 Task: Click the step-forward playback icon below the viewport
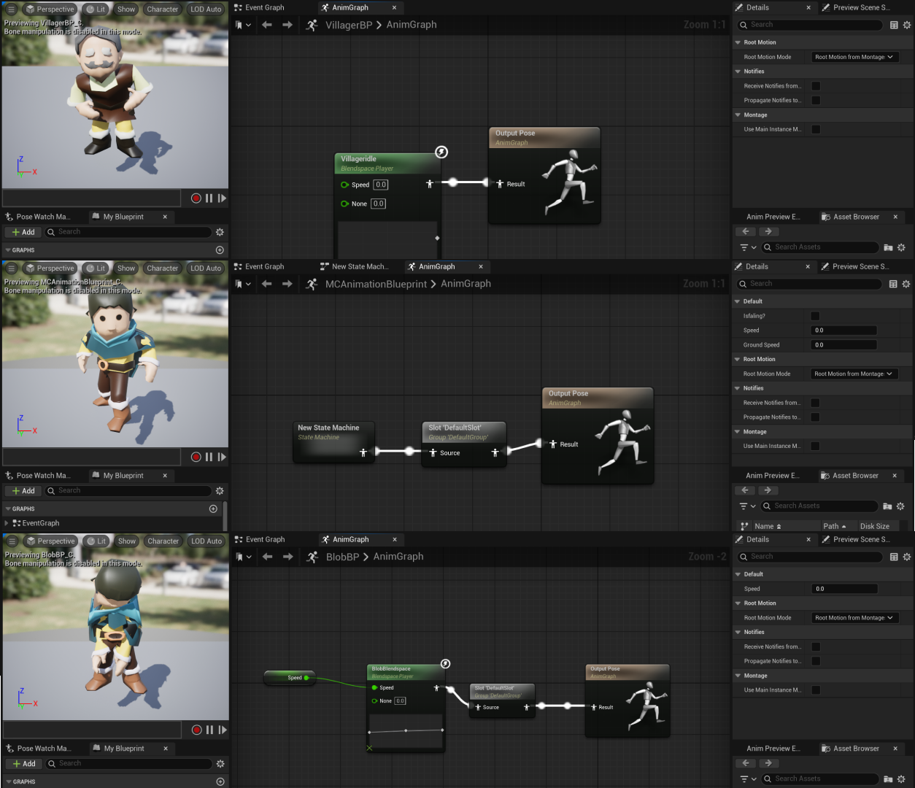[223, 198]
